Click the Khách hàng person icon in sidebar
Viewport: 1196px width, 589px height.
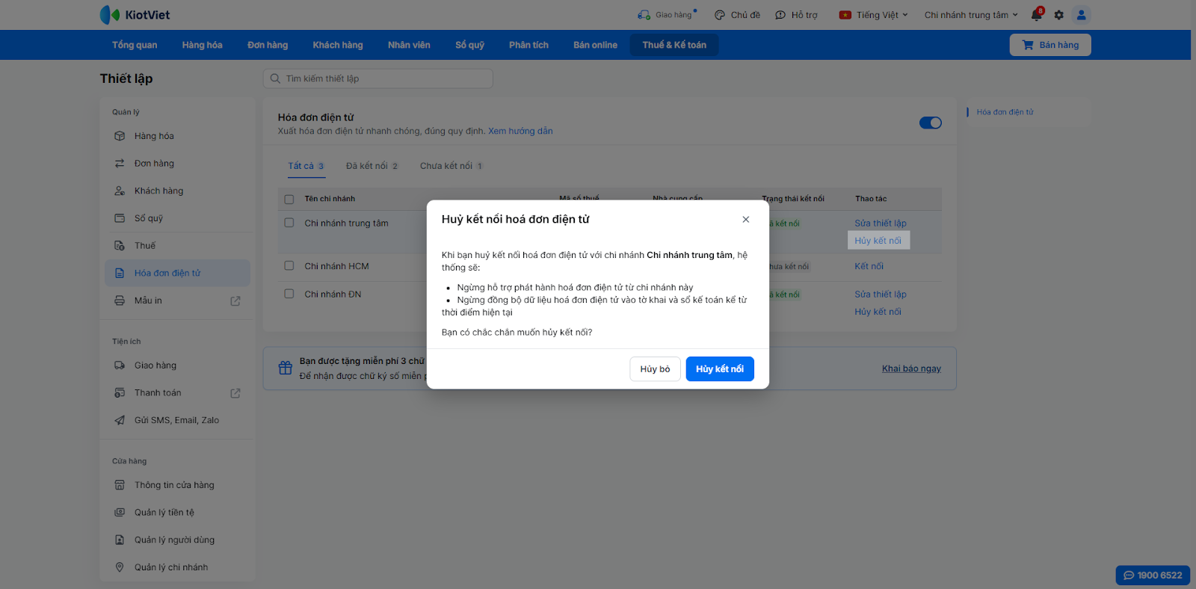[x=120, y=191]
